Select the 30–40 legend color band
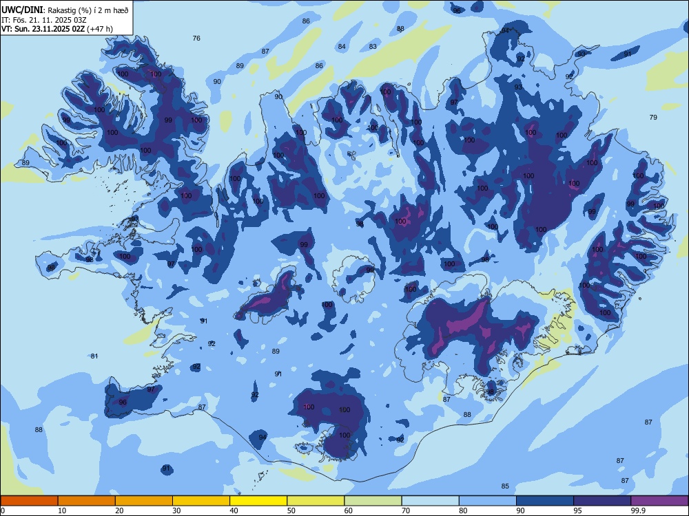 point(201,501)
